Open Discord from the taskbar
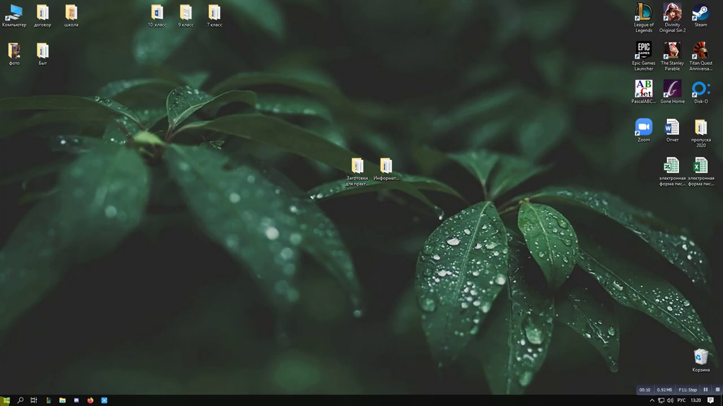This screenshot has height=406, width=723. [x=76, y=400]
